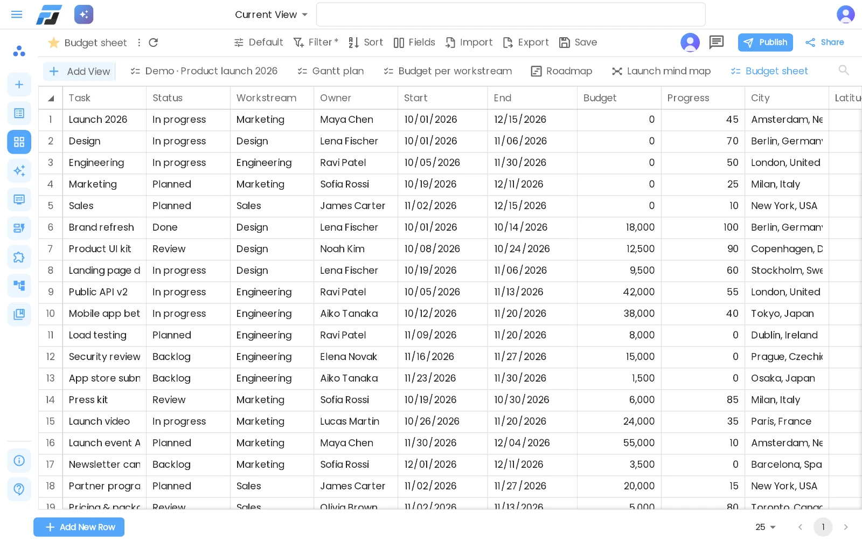Image resolution: width=862 pixels, height=539 pixels.
Task: Go to page 1 in pagination
Action: point(823,527)
